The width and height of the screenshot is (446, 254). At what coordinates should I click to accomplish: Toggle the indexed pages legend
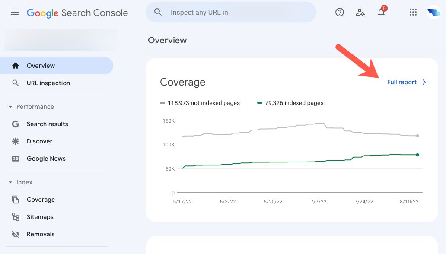[290, 103]
